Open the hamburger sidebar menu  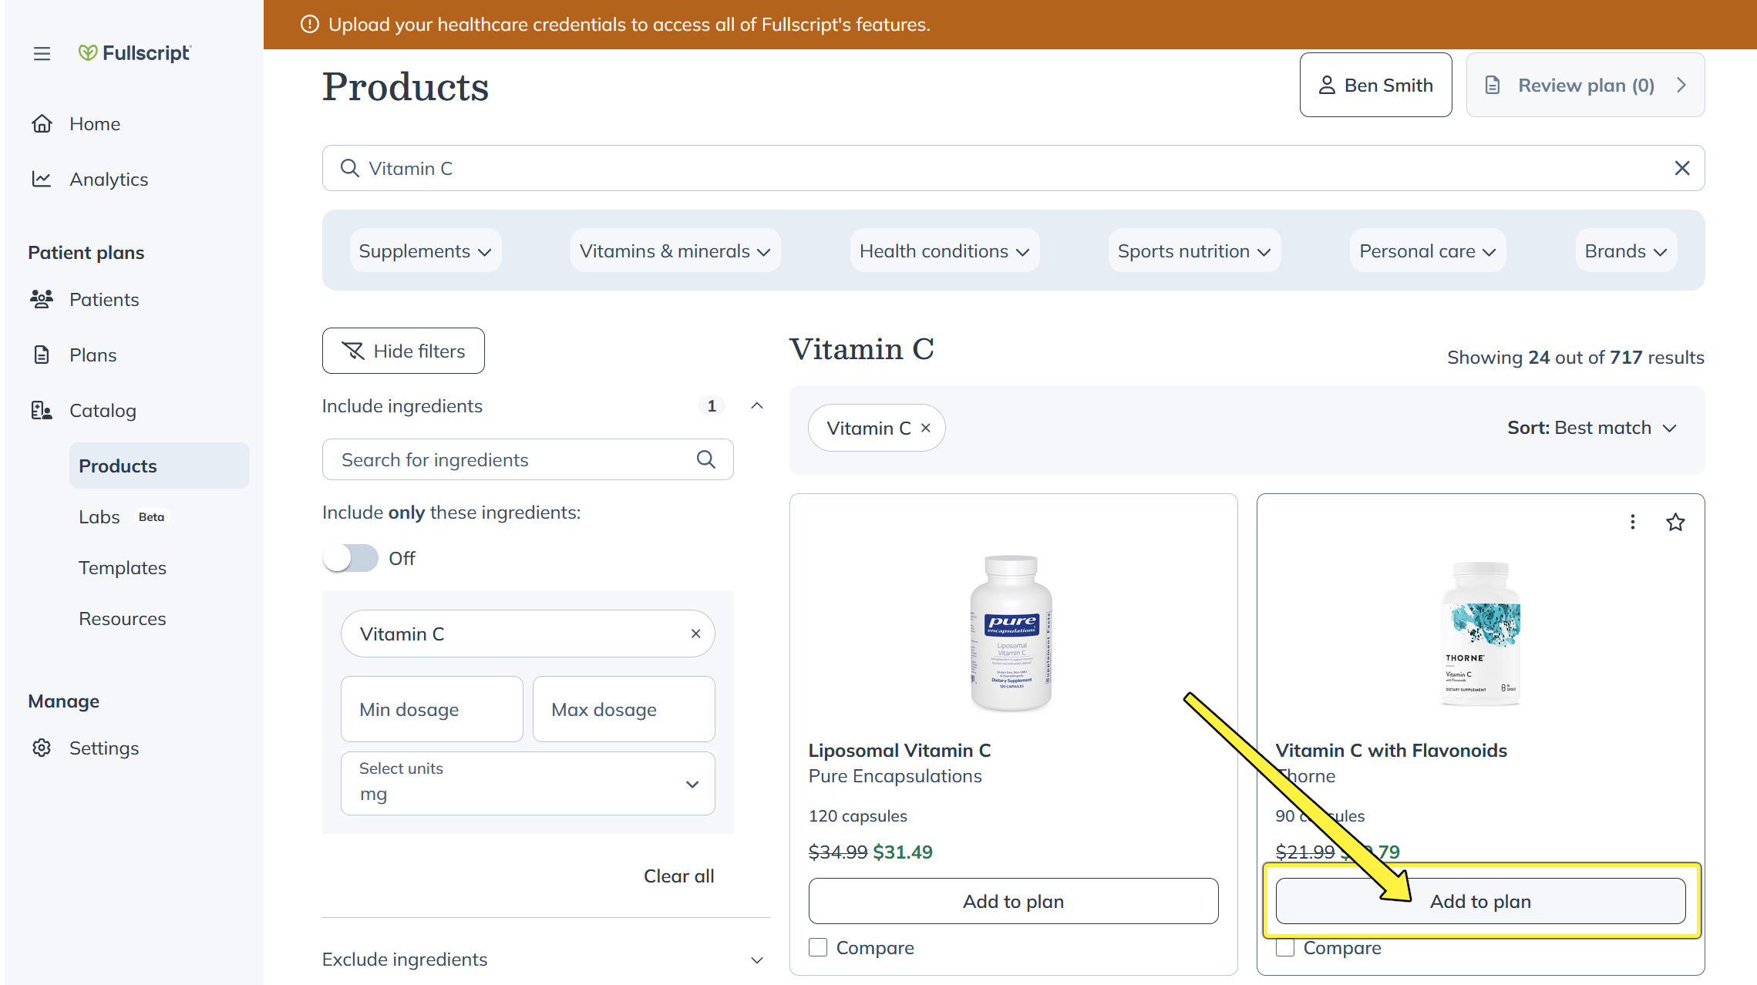[x=42, y=53]
